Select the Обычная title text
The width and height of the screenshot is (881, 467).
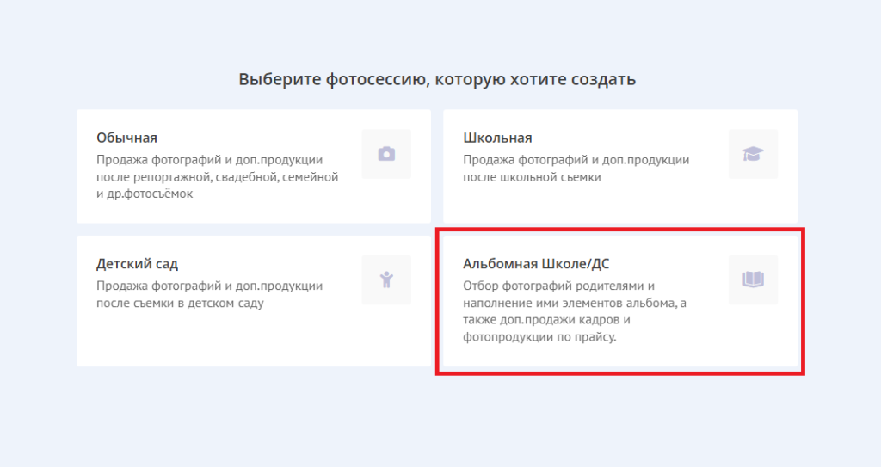tap(126, 138)
